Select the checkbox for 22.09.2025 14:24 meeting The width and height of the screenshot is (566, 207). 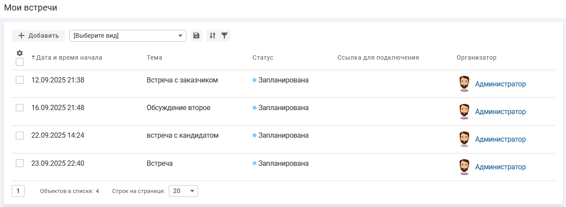pos(20,136)
